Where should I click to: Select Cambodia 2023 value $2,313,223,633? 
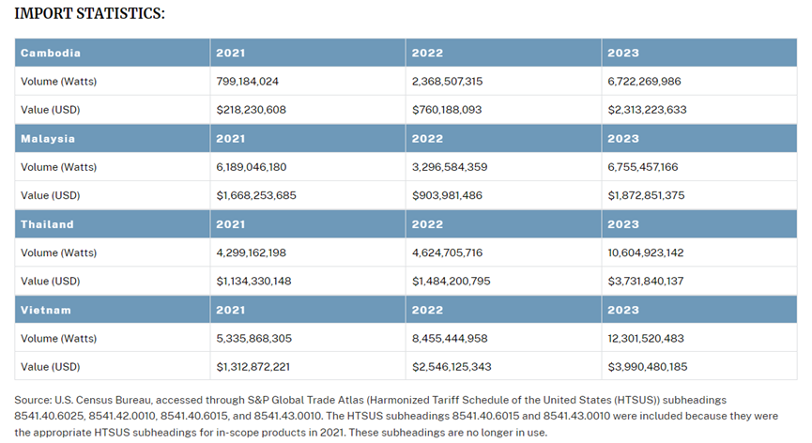click(647, 110)
